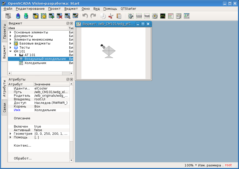The width and height of the screenshot is (239, 169).
Task: Click the cut scissors icon
Action: 111,16
